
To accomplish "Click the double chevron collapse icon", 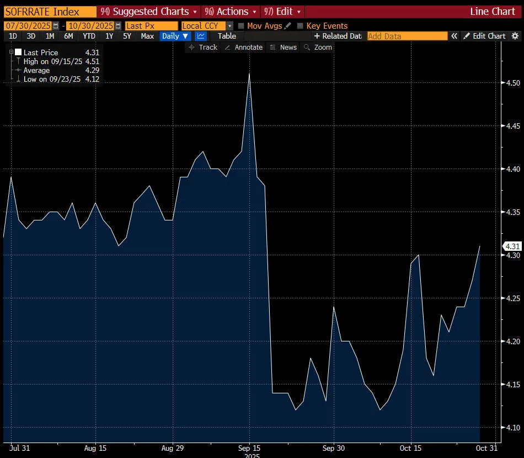I will [455, 36].
